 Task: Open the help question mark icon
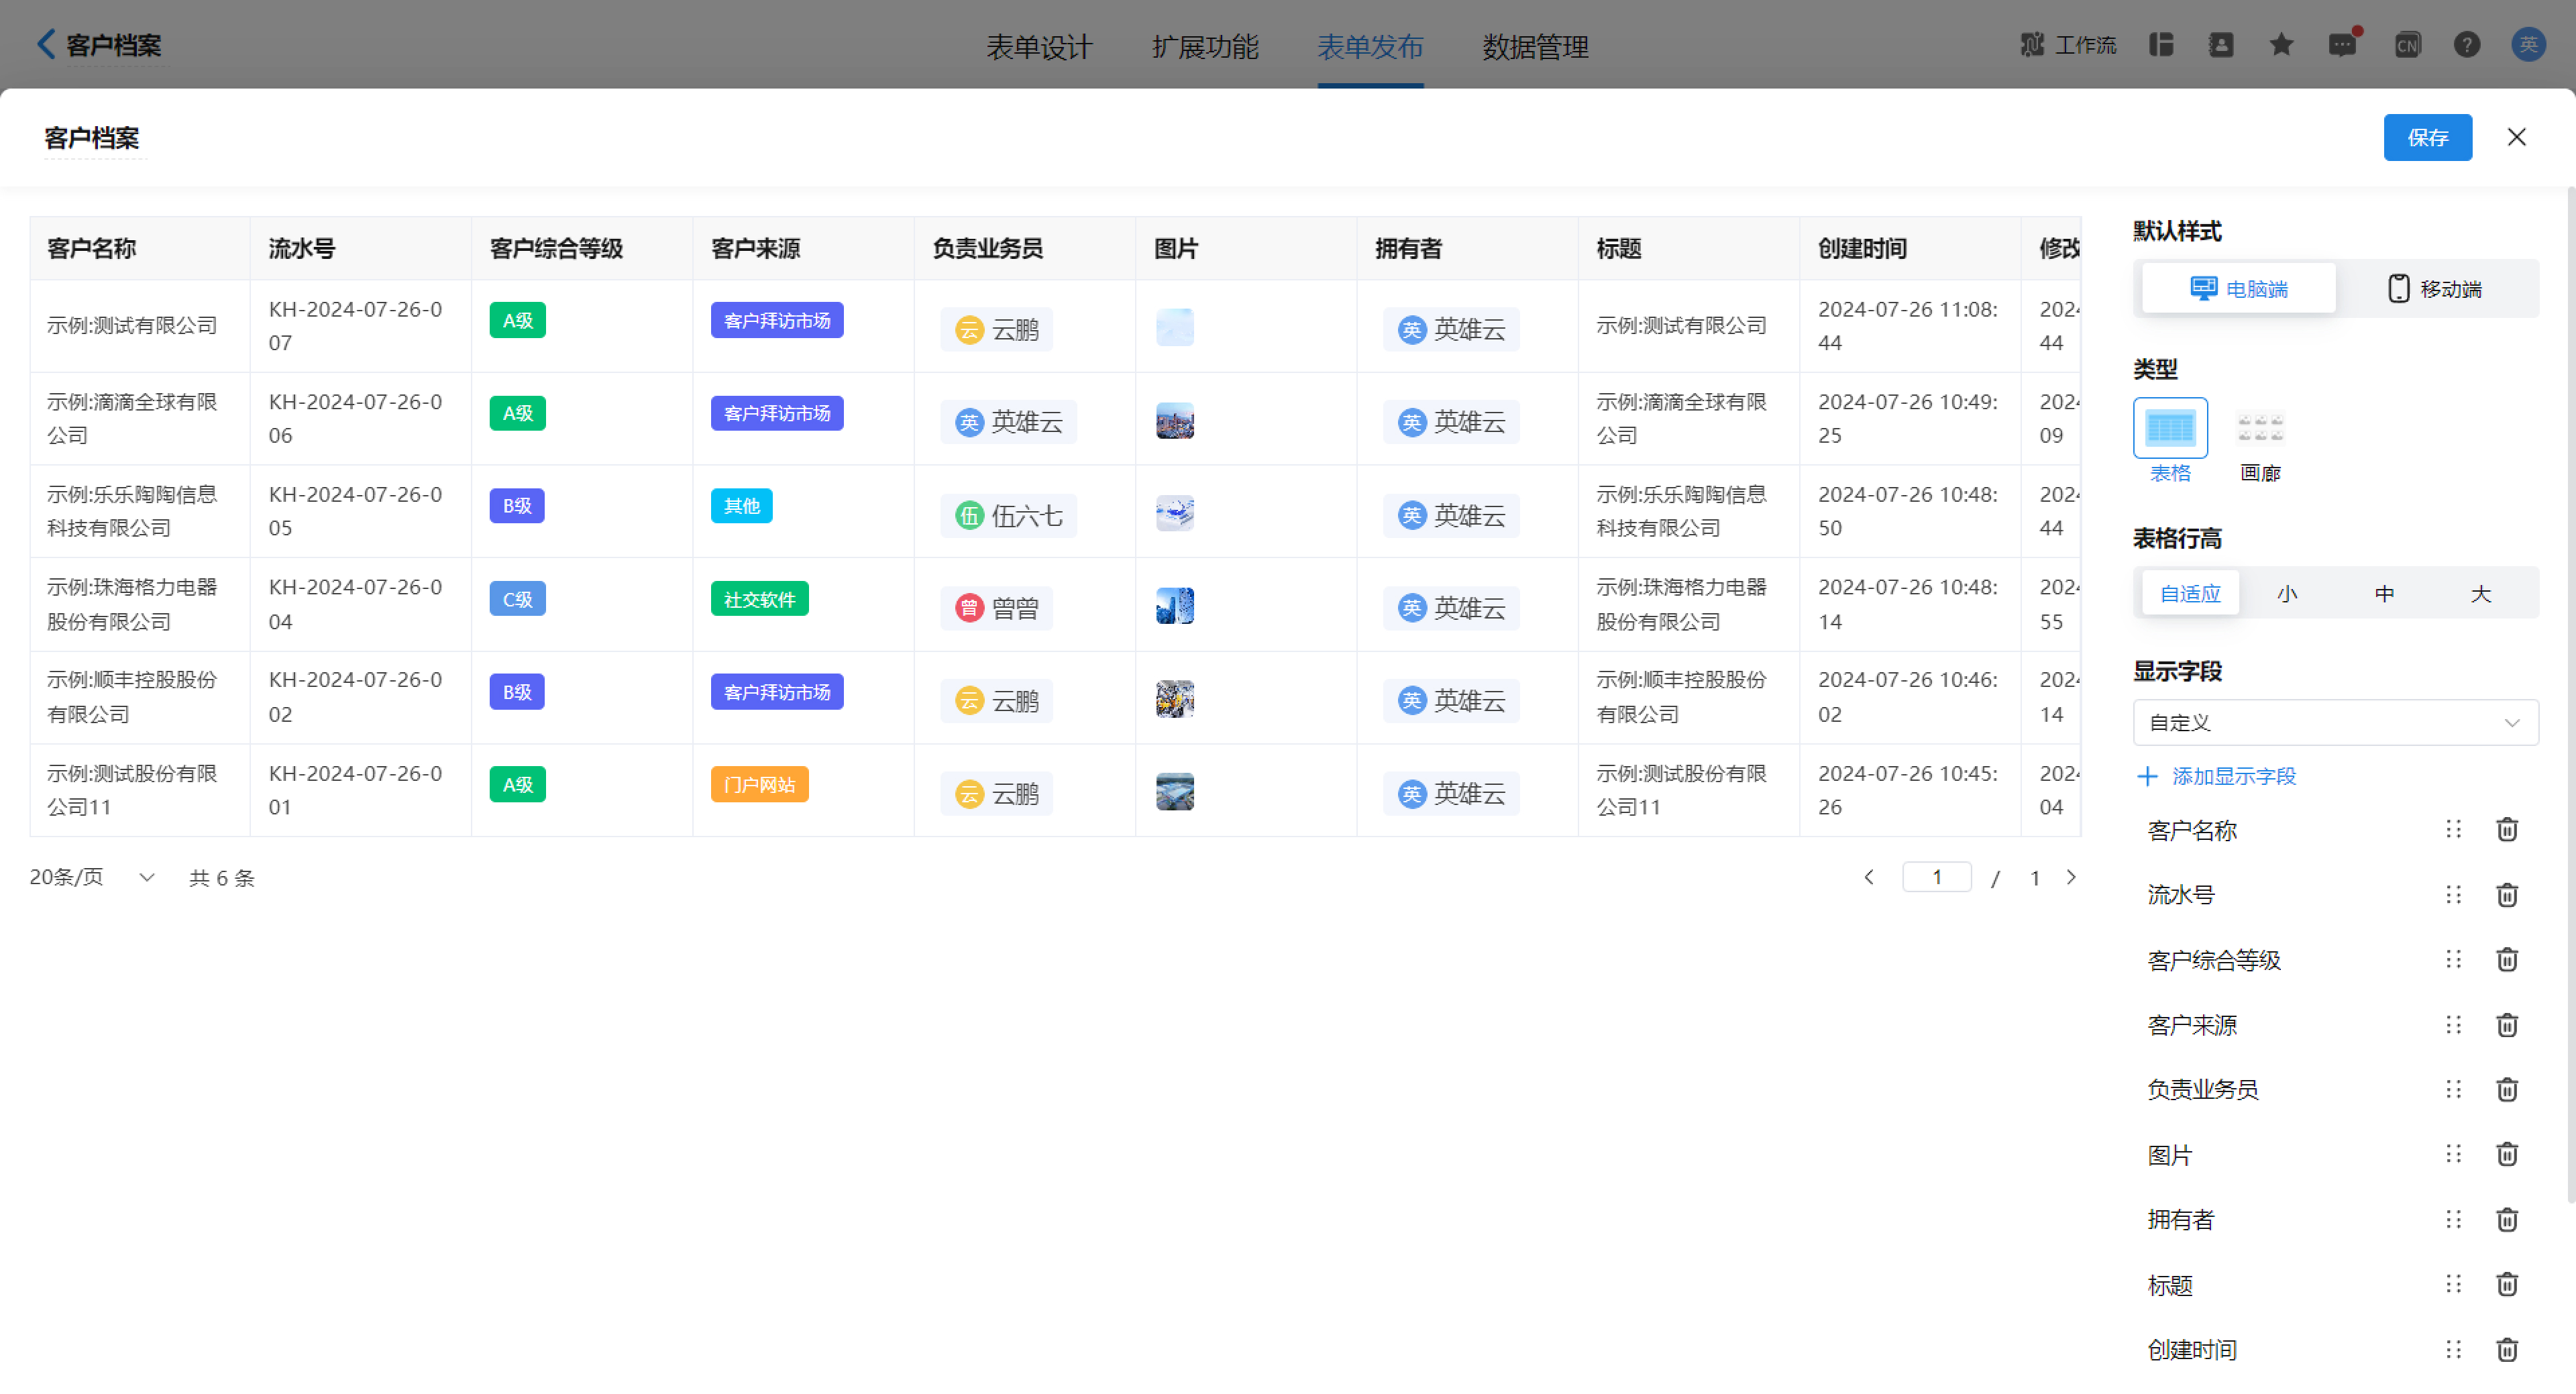(2467, 44)
